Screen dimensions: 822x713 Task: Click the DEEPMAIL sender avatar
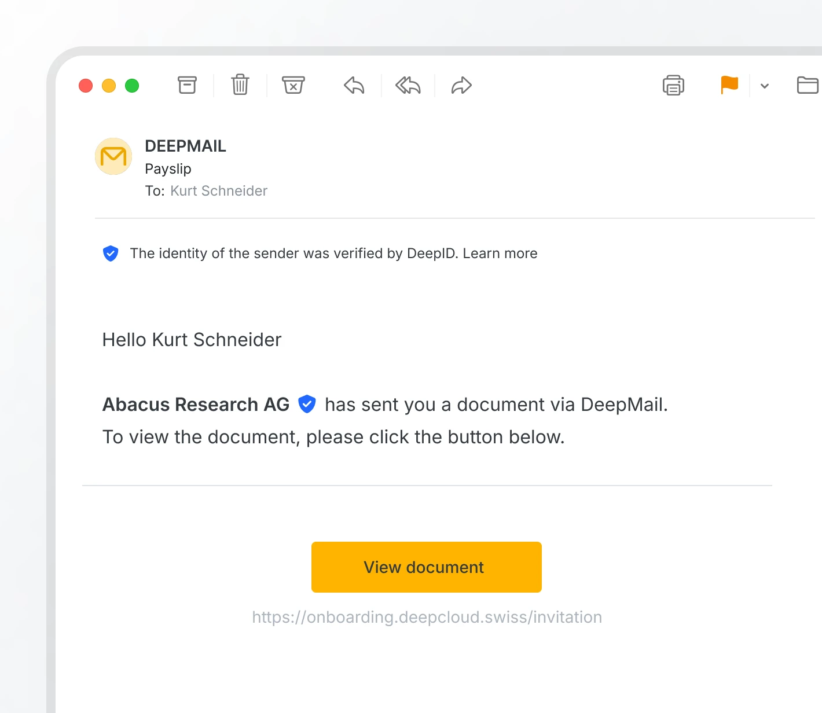[113, 156]
